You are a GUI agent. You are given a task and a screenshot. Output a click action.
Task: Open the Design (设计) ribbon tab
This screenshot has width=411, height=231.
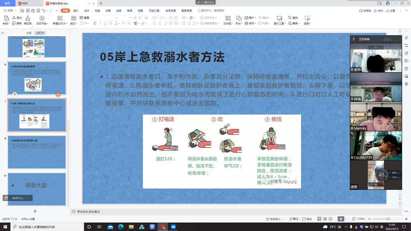(x=87, y=11)
